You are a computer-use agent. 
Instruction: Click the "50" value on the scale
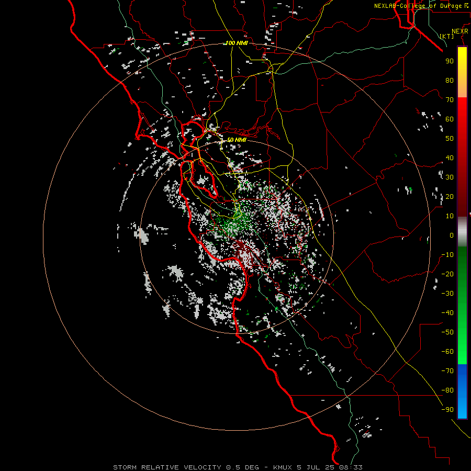pos(450,139)
